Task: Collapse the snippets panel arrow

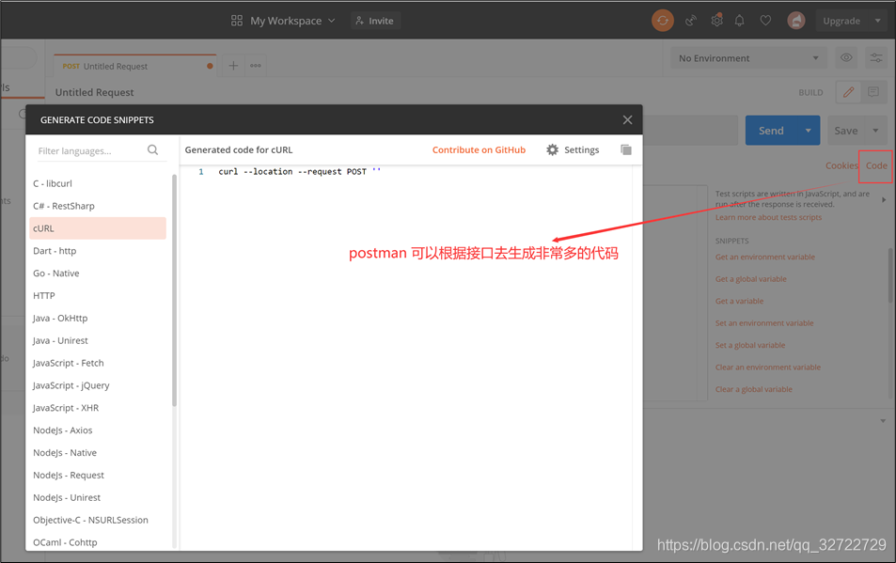Action: pyautogui.click(x=884, y=200)
